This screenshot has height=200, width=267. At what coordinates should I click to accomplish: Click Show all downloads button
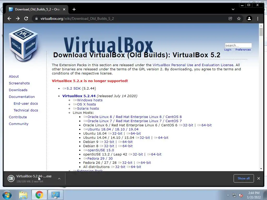coord(244,178)
